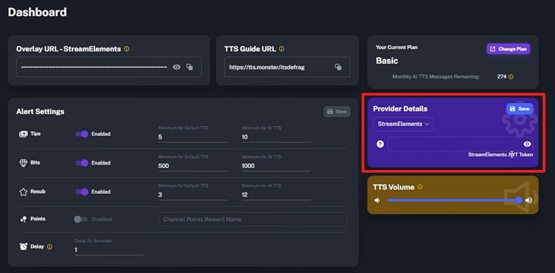This screenshot has width=555, height=273.
Task: Edit Tips Minimum for Default TTS field
Action: (193, 137)
